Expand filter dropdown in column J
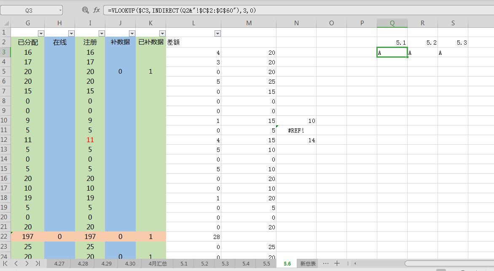Image resolution: width=494 pixels, height=271 pixels. pyautogui.click(x=132, y=33)
